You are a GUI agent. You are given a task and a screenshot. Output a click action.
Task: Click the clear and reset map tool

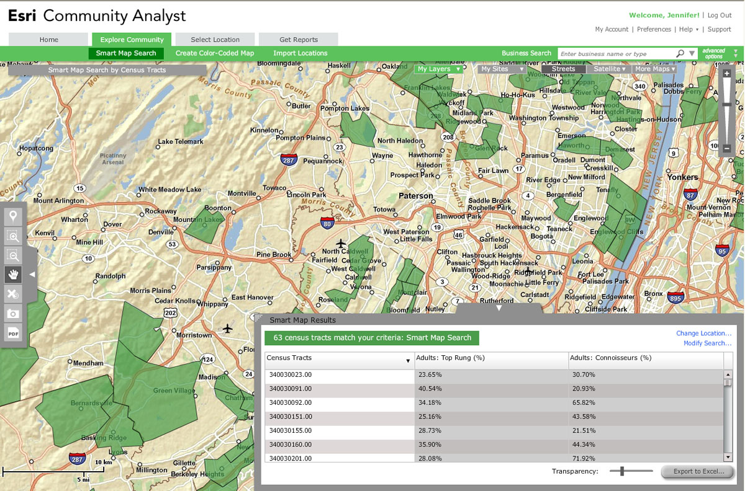(13, 294)
